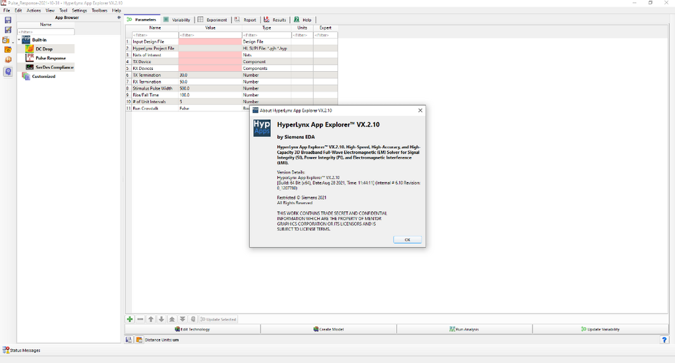Click the Save As icon below Save

(8, 30)
